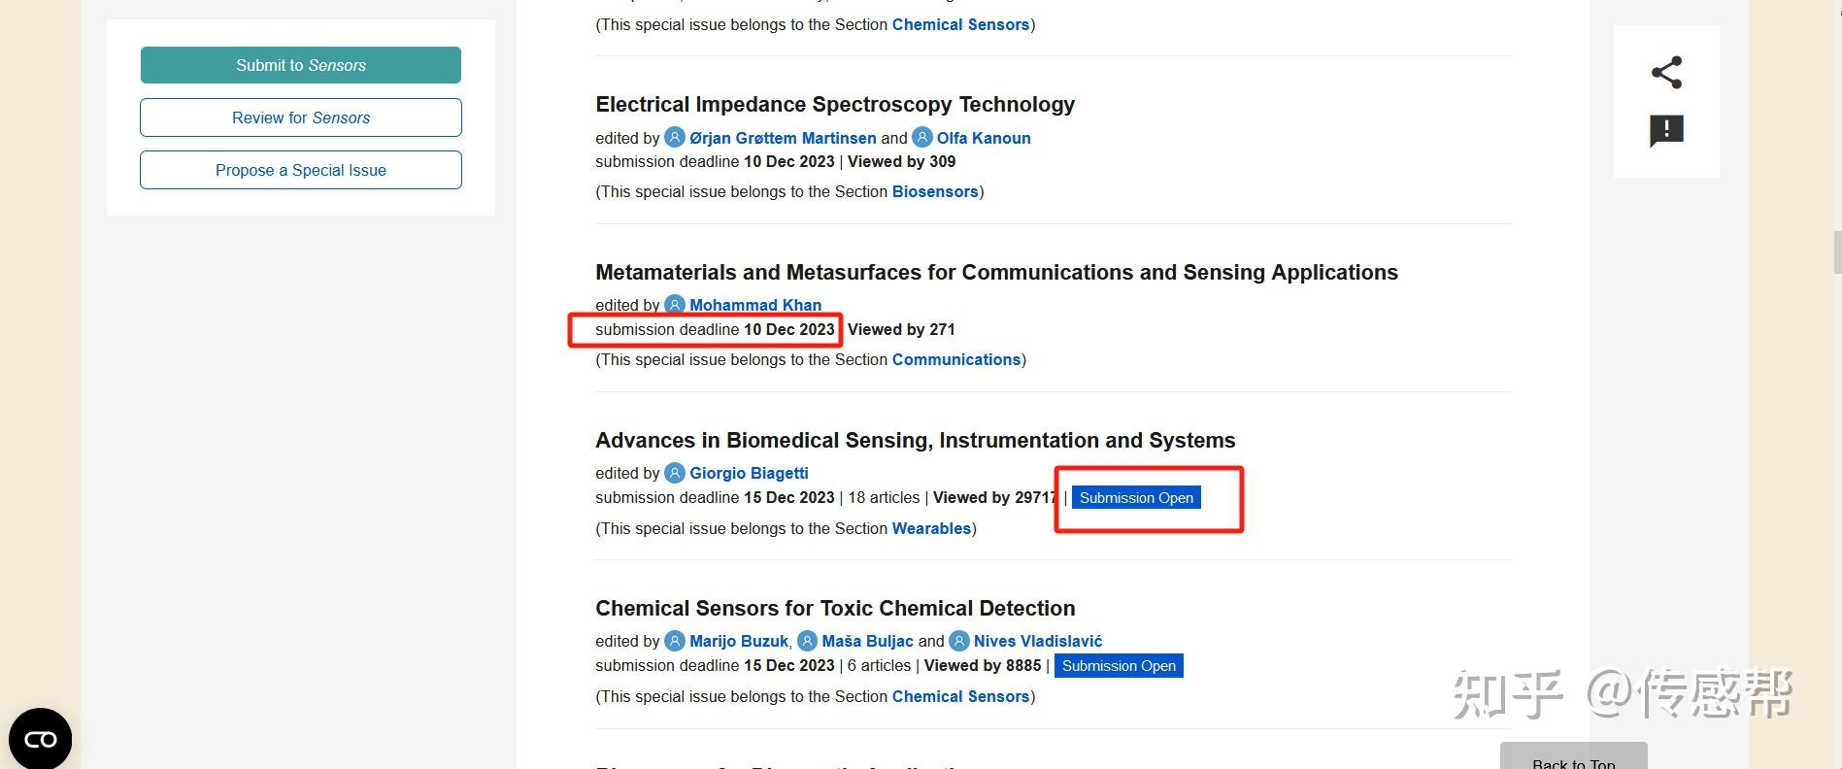Open the round black CO widget

tap(40, 739)
